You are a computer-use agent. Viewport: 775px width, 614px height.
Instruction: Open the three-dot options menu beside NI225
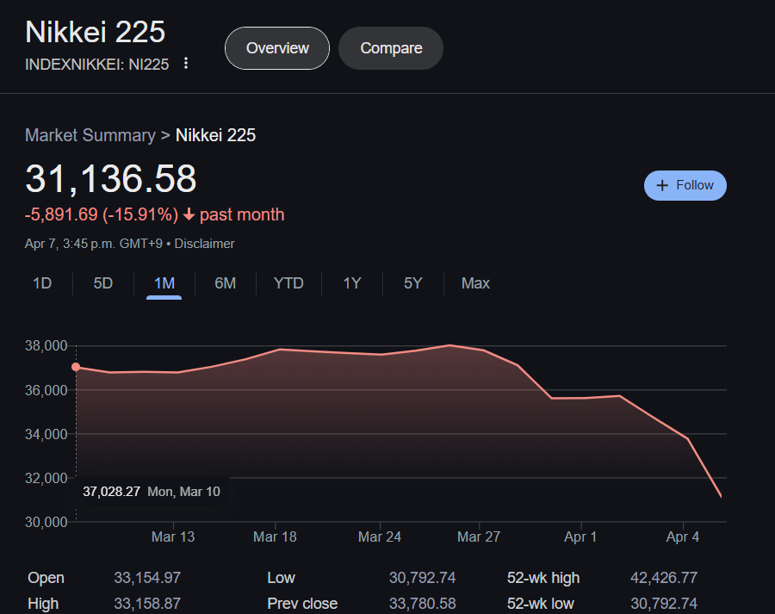pyautogui.click(x=186, y=63)
